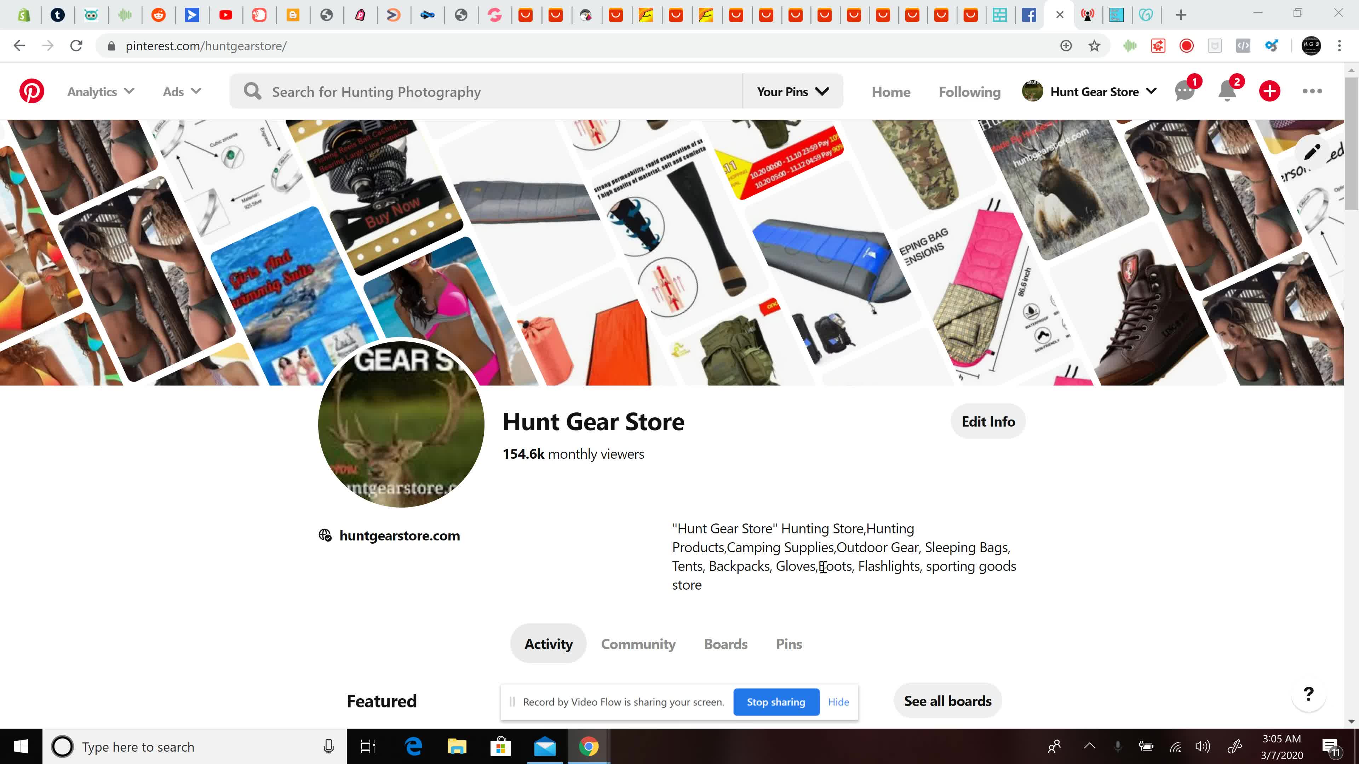
Task: Click the scrollbar down arrow
Action: [x=1351, y=721]
